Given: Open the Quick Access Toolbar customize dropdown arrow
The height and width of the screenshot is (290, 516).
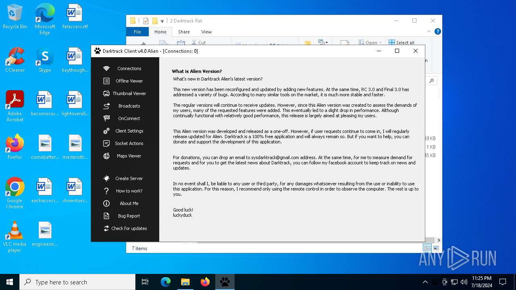Looking at the screenshot, I should (162, 21).
